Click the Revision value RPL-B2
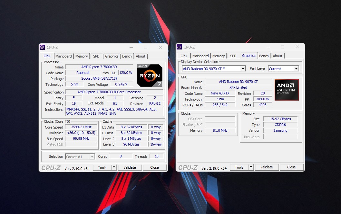341x214 pixels. pyautogui.click(x=155, y=104)
